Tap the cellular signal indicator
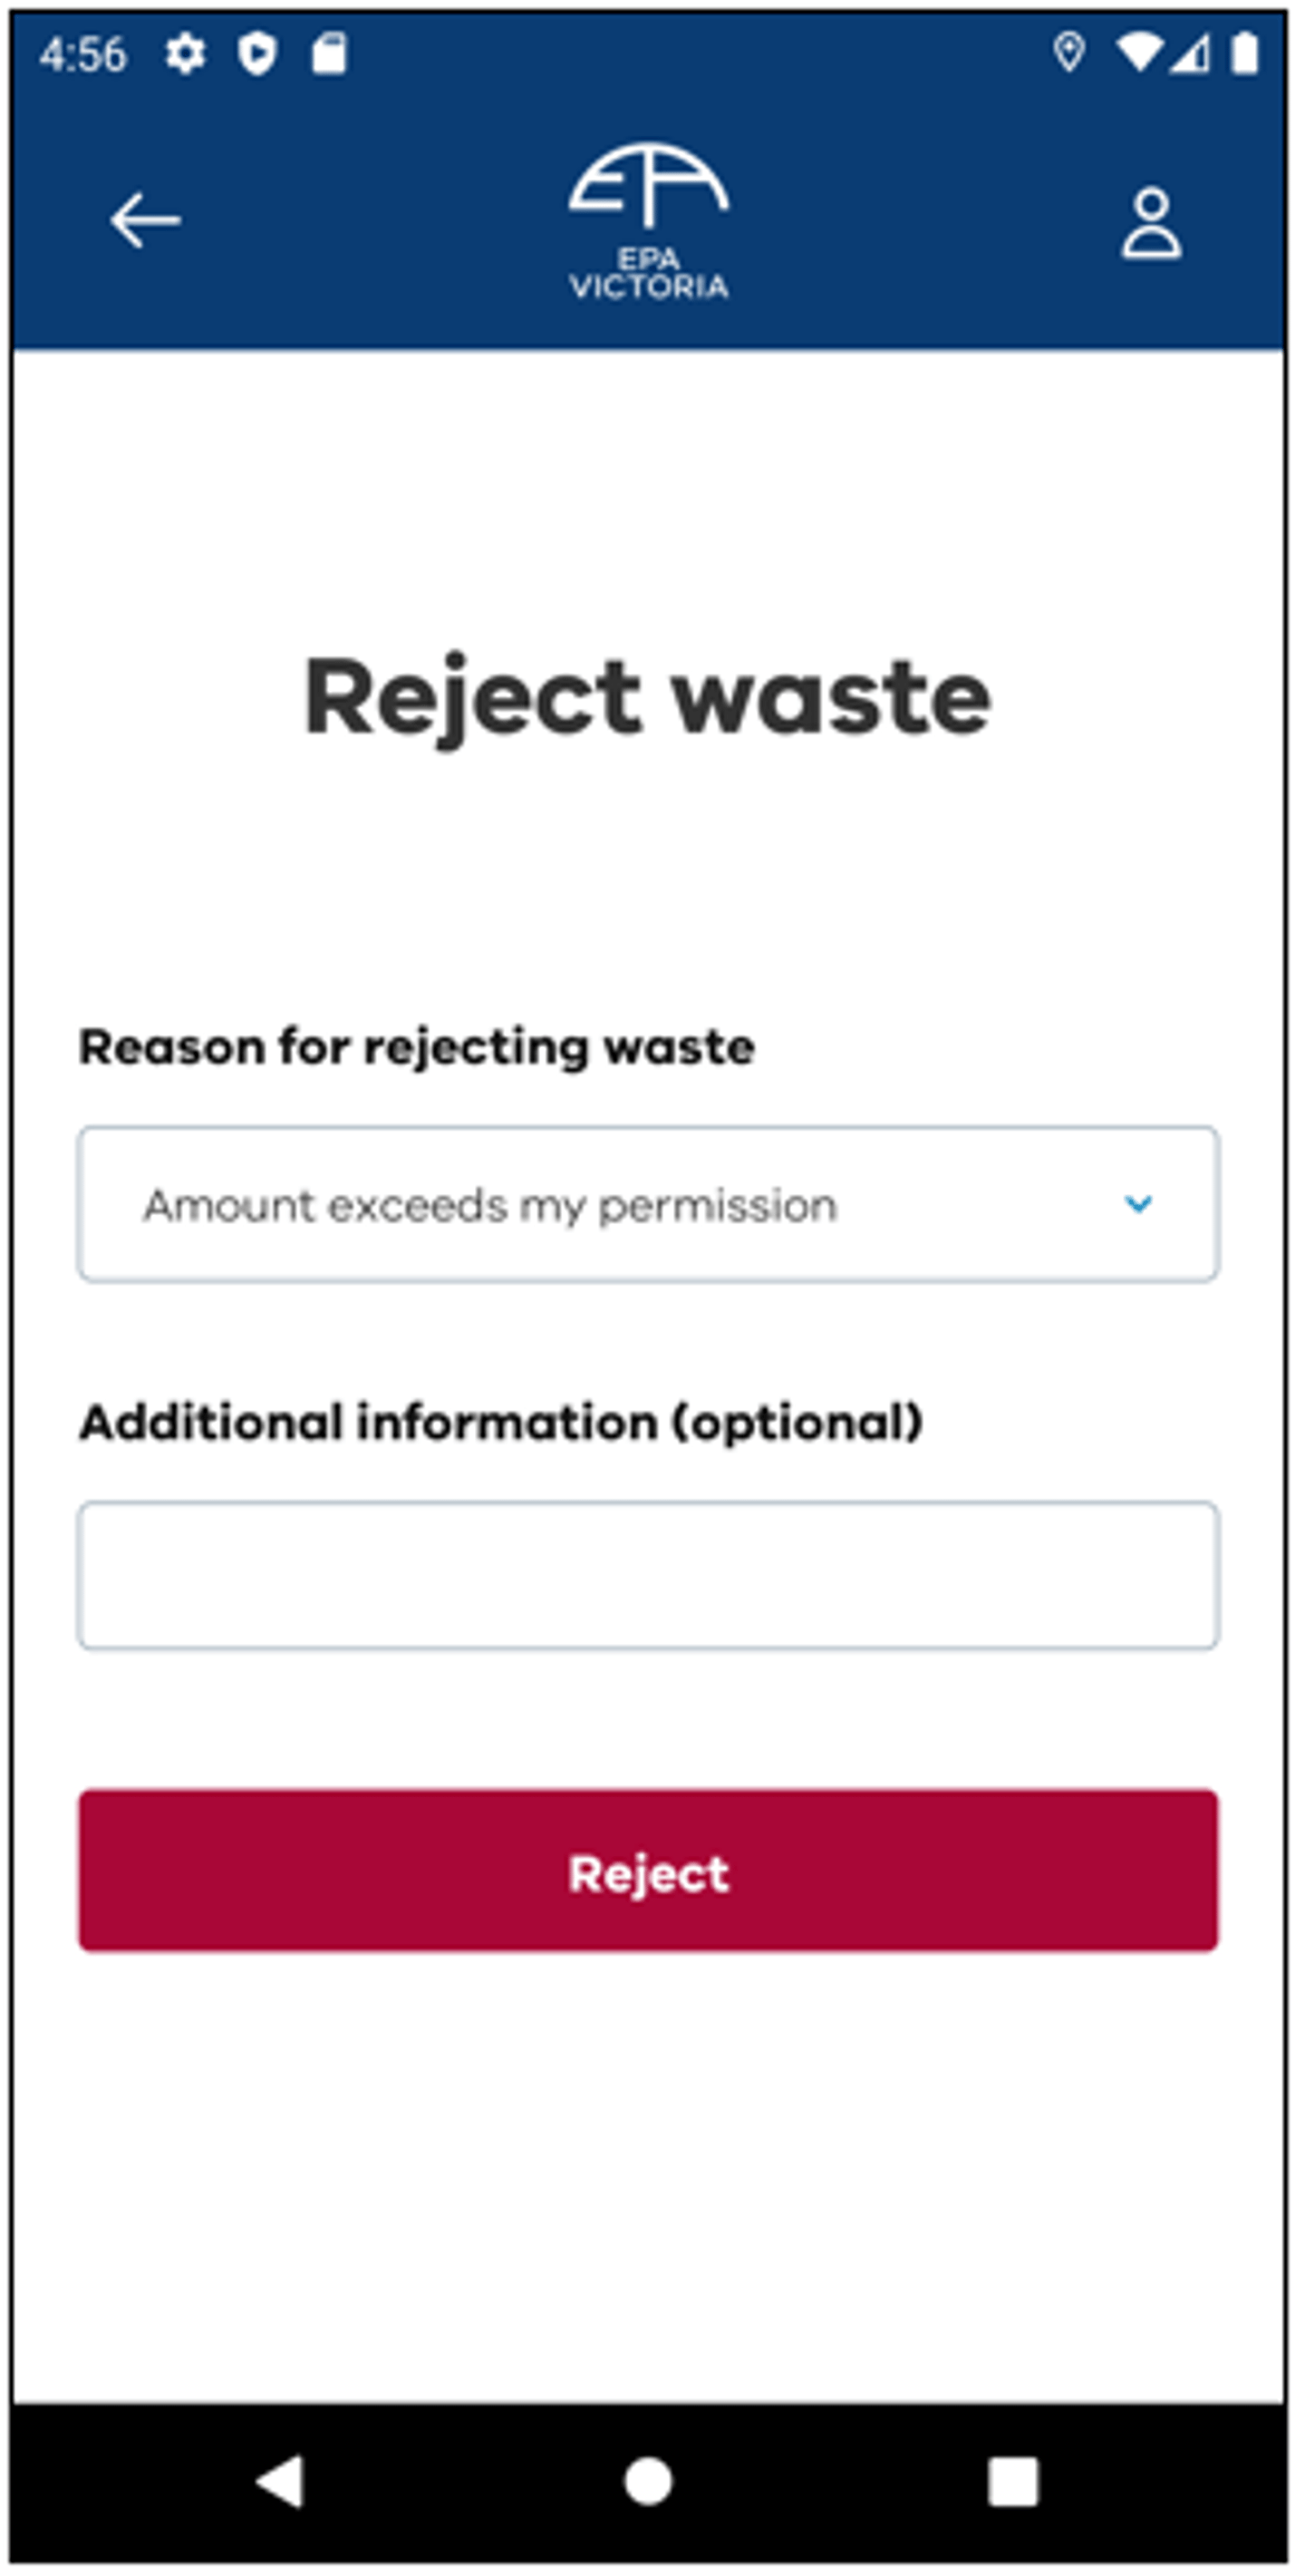Viewport: 1305px width, 2576px height. point(1191,55)
